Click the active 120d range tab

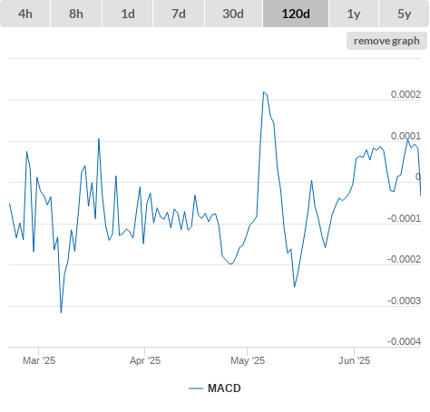(296, 14)
